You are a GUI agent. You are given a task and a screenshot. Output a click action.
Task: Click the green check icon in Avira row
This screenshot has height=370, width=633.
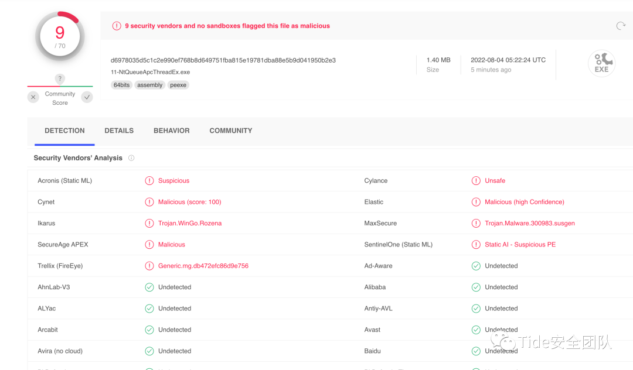coord(149,351)
